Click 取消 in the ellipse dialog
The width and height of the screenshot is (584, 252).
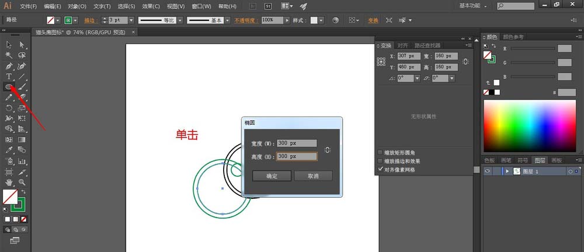[313, 176]
